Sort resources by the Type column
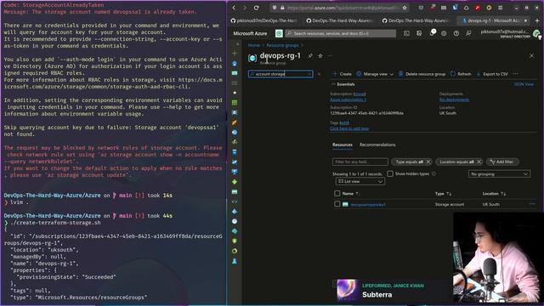The width and height of the screenshot is (544, 306). point(443,194)
